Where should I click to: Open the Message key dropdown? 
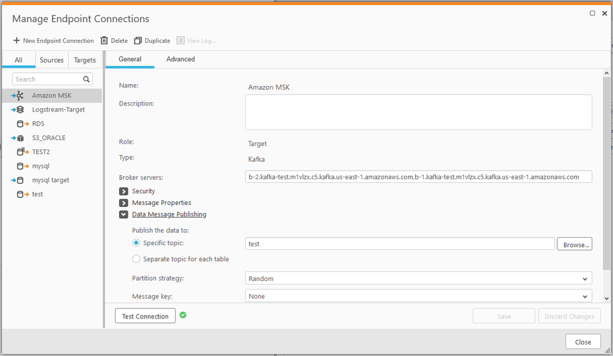click(x=419, y=296)
